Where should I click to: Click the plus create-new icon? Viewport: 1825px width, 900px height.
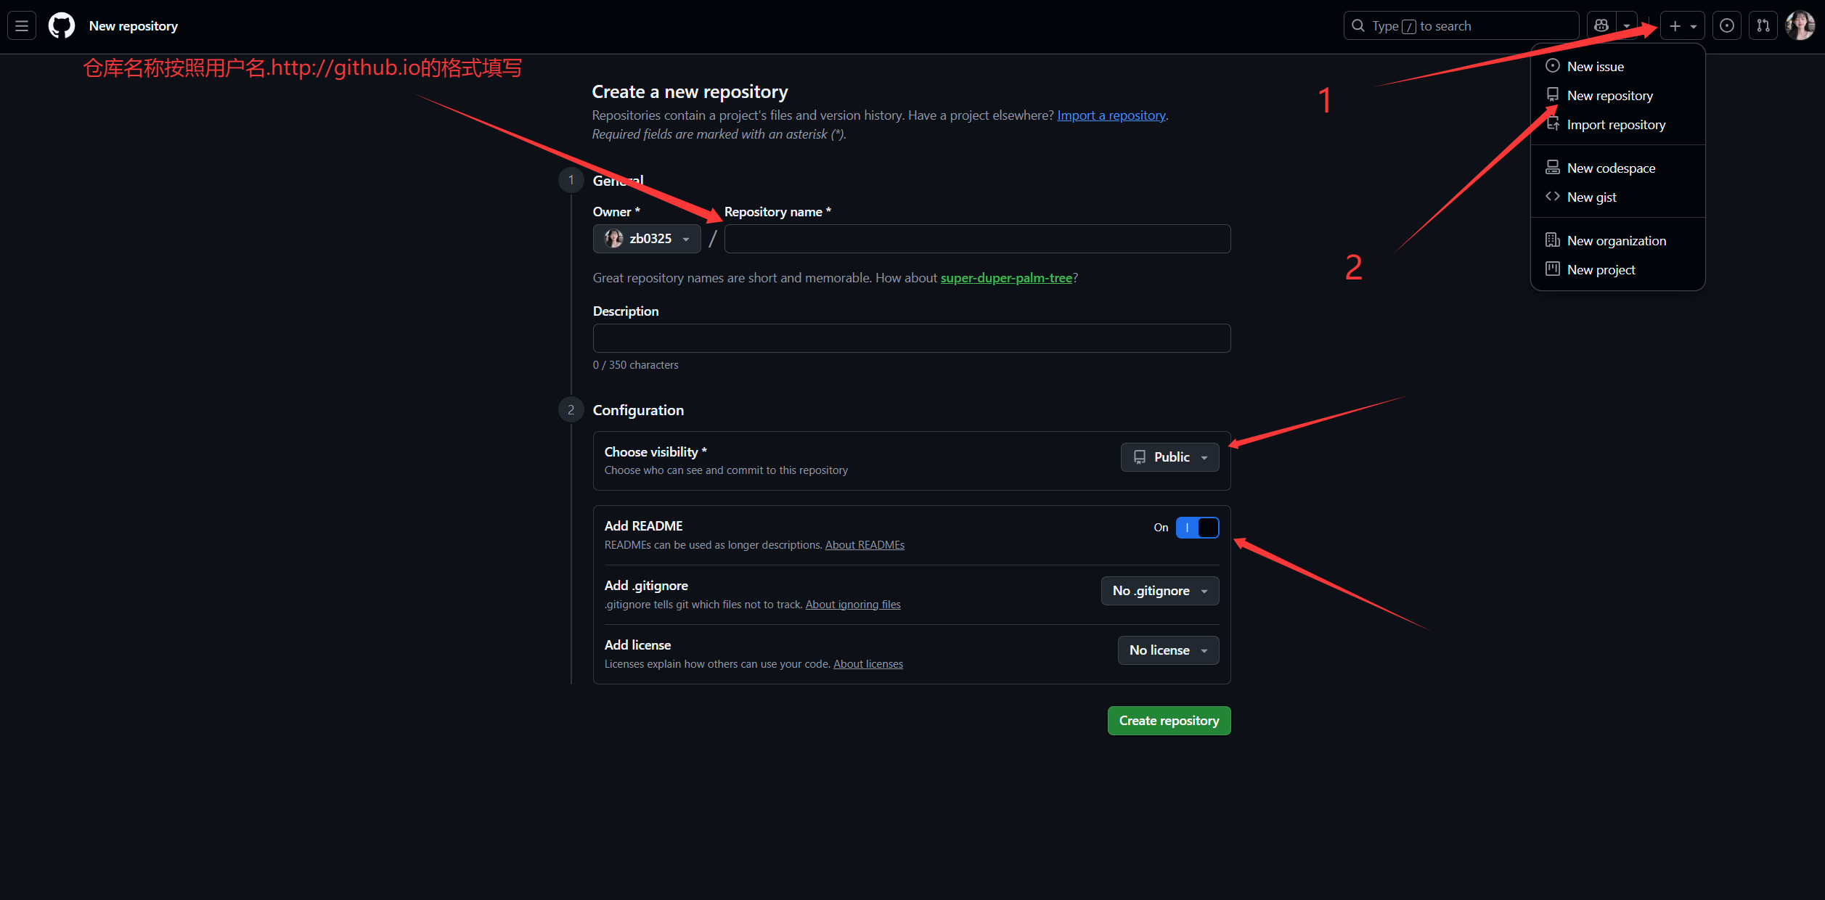point(1675,26)
